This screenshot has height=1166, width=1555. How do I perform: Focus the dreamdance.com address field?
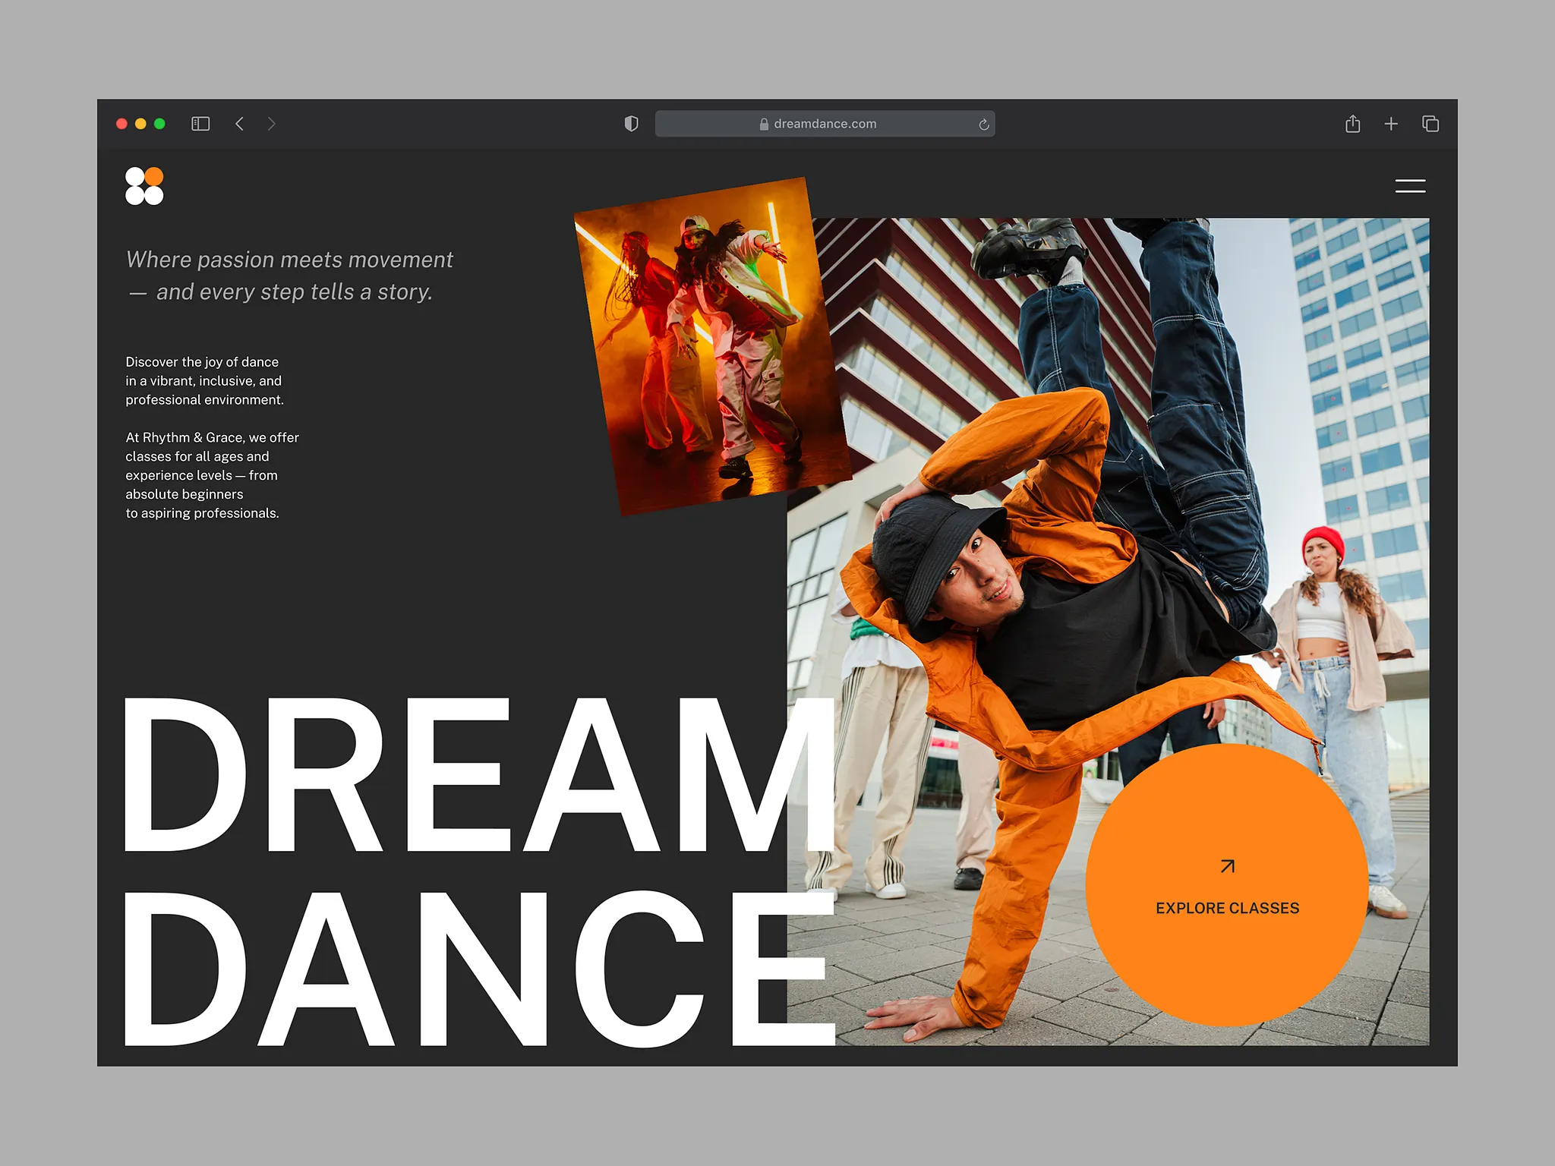(x=825, y=124)
